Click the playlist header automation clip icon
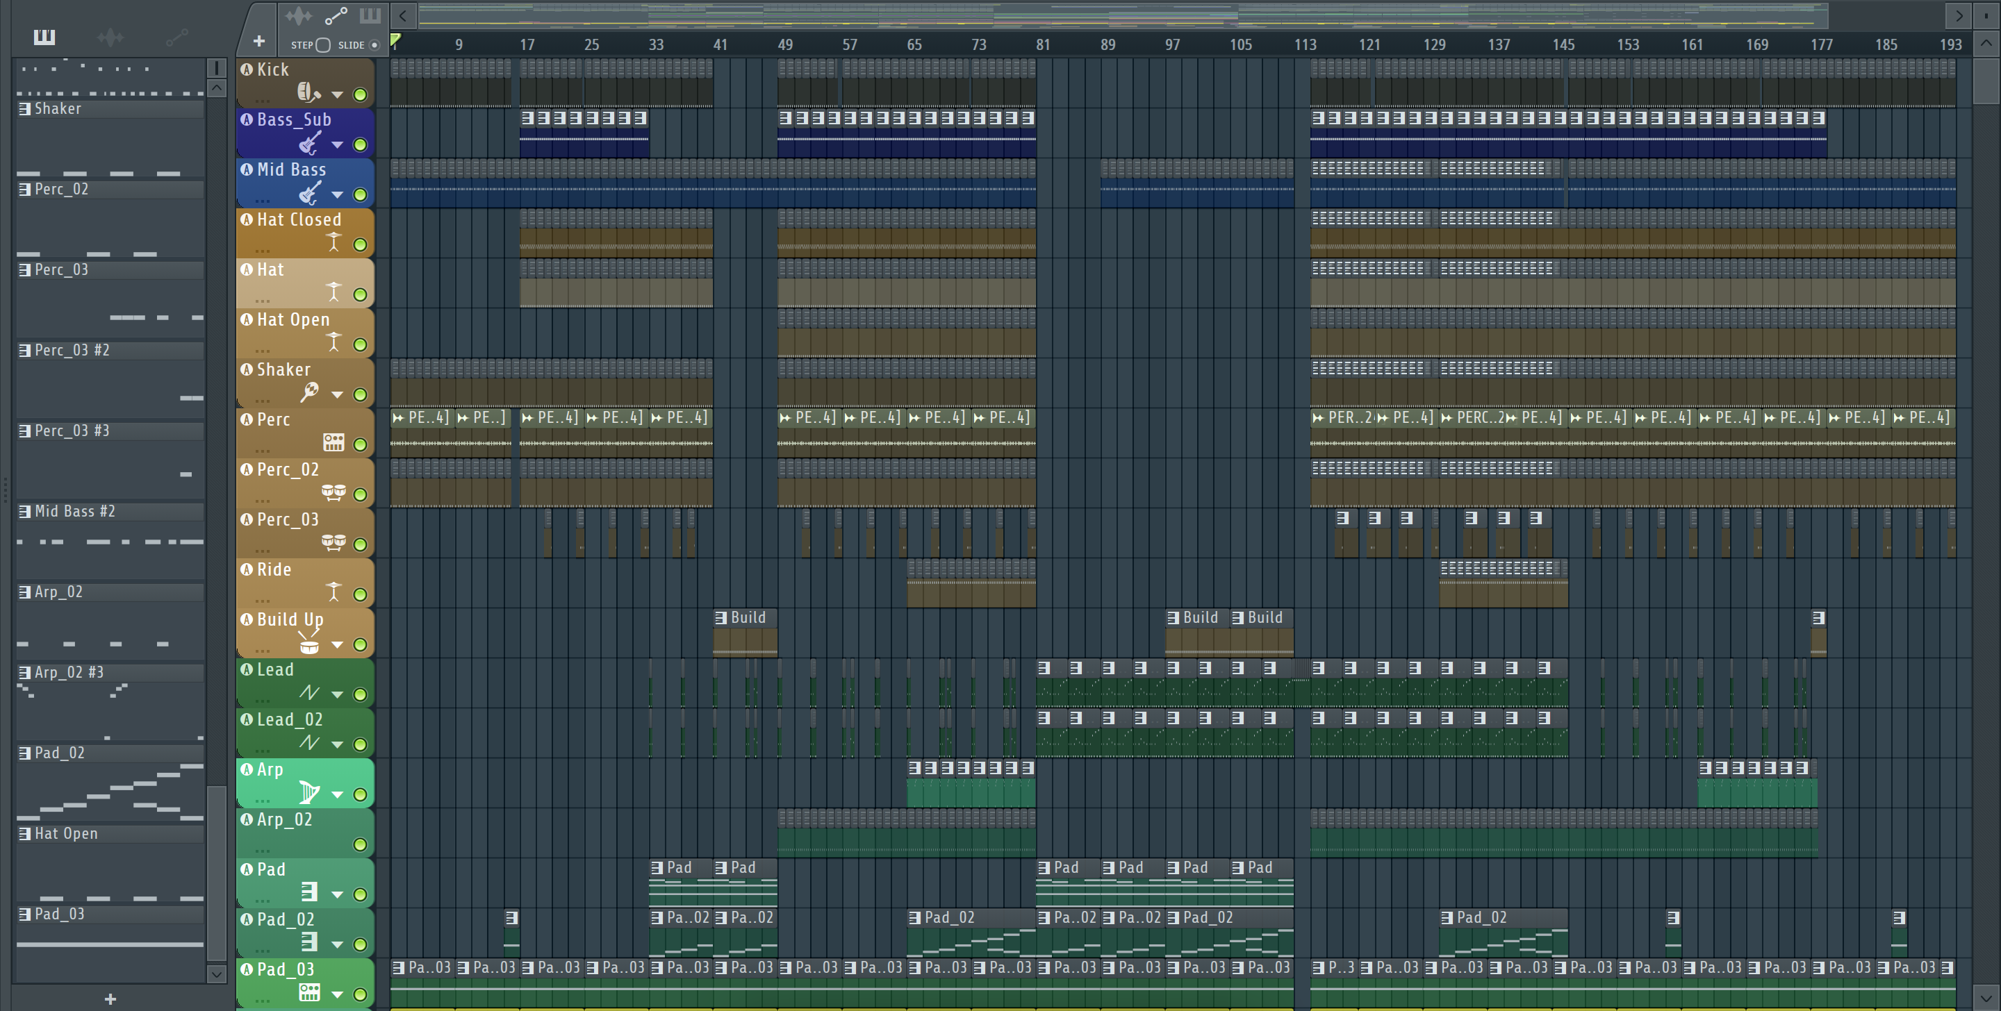The image size is (2001, 1011). point(336,15)
